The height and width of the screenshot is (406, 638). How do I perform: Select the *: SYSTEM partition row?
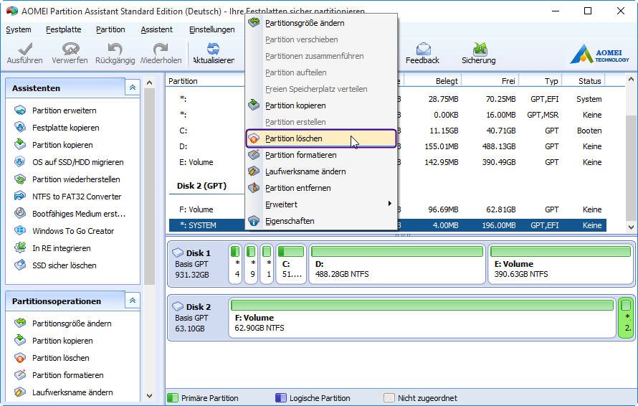[x=387, y=225]
